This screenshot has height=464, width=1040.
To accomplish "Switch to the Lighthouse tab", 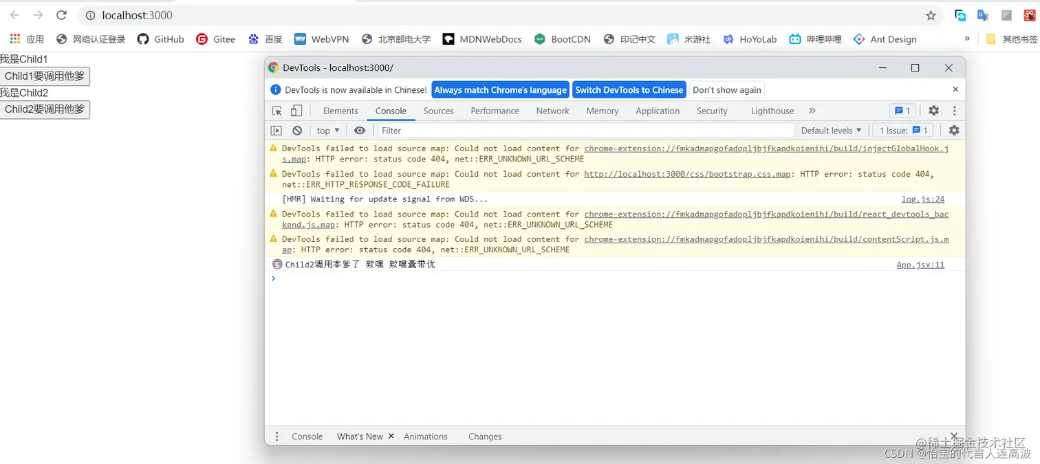I will point(772,111).
